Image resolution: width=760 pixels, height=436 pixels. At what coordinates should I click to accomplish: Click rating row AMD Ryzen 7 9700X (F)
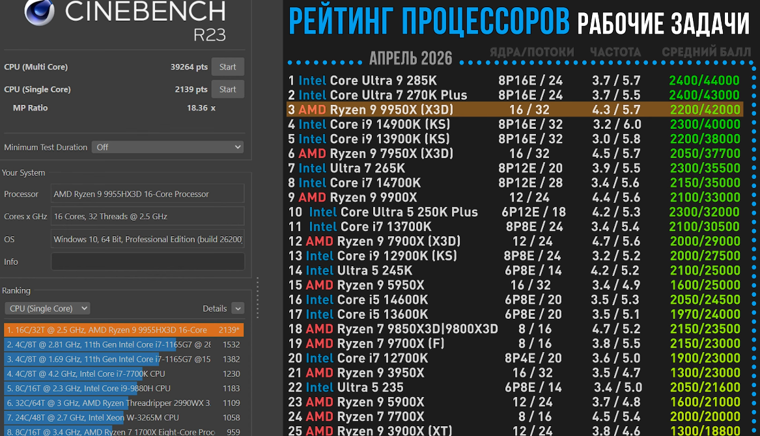pyautogui.click(x=514, y=344)
